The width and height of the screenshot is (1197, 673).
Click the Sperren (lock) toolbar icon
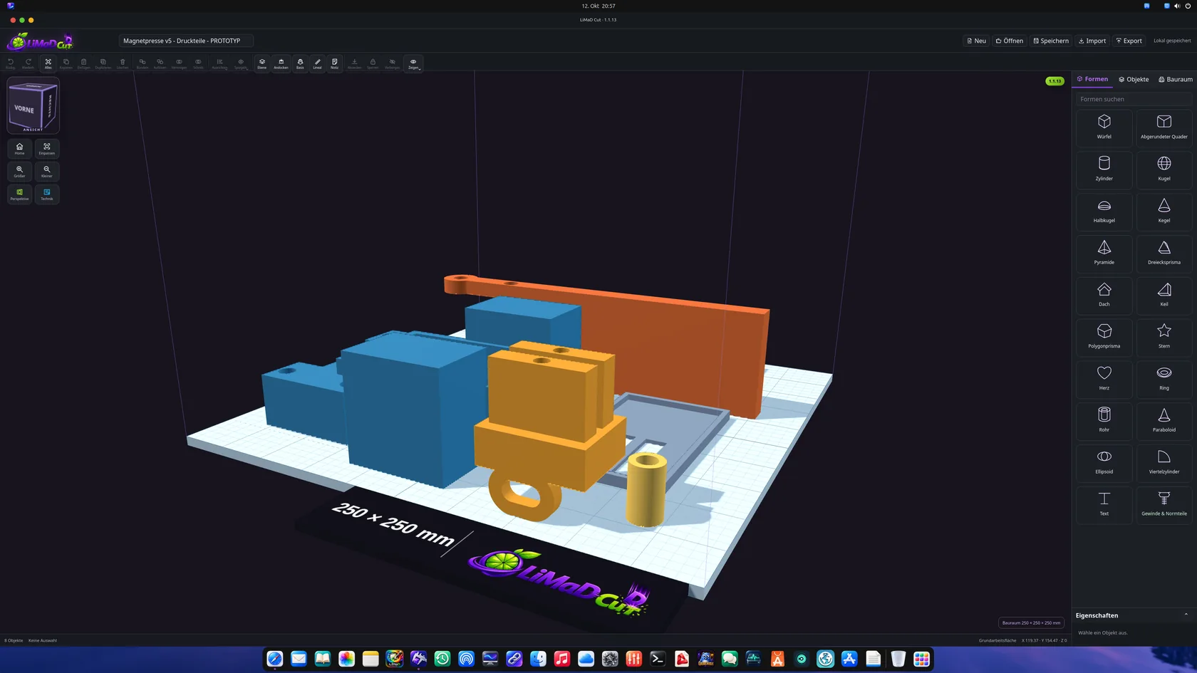373,63
